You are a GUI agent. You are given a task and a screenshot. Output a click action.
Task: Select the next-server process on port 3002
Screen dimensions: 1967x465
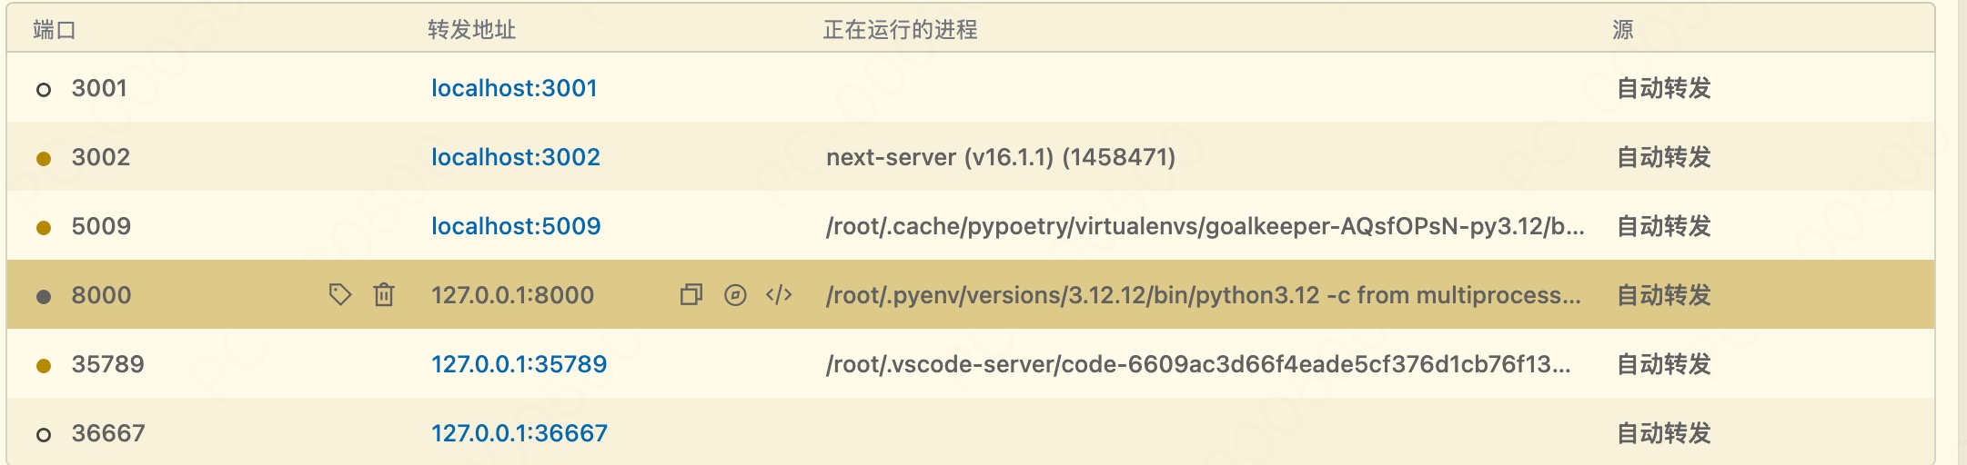click(x=1000, y=157)
